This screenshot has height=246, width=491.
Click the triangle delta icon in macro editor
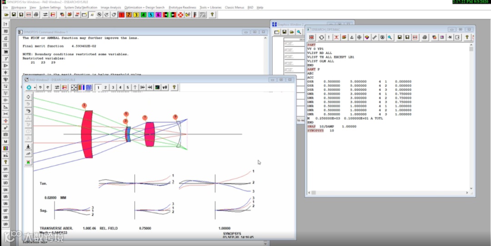[351, 37]
